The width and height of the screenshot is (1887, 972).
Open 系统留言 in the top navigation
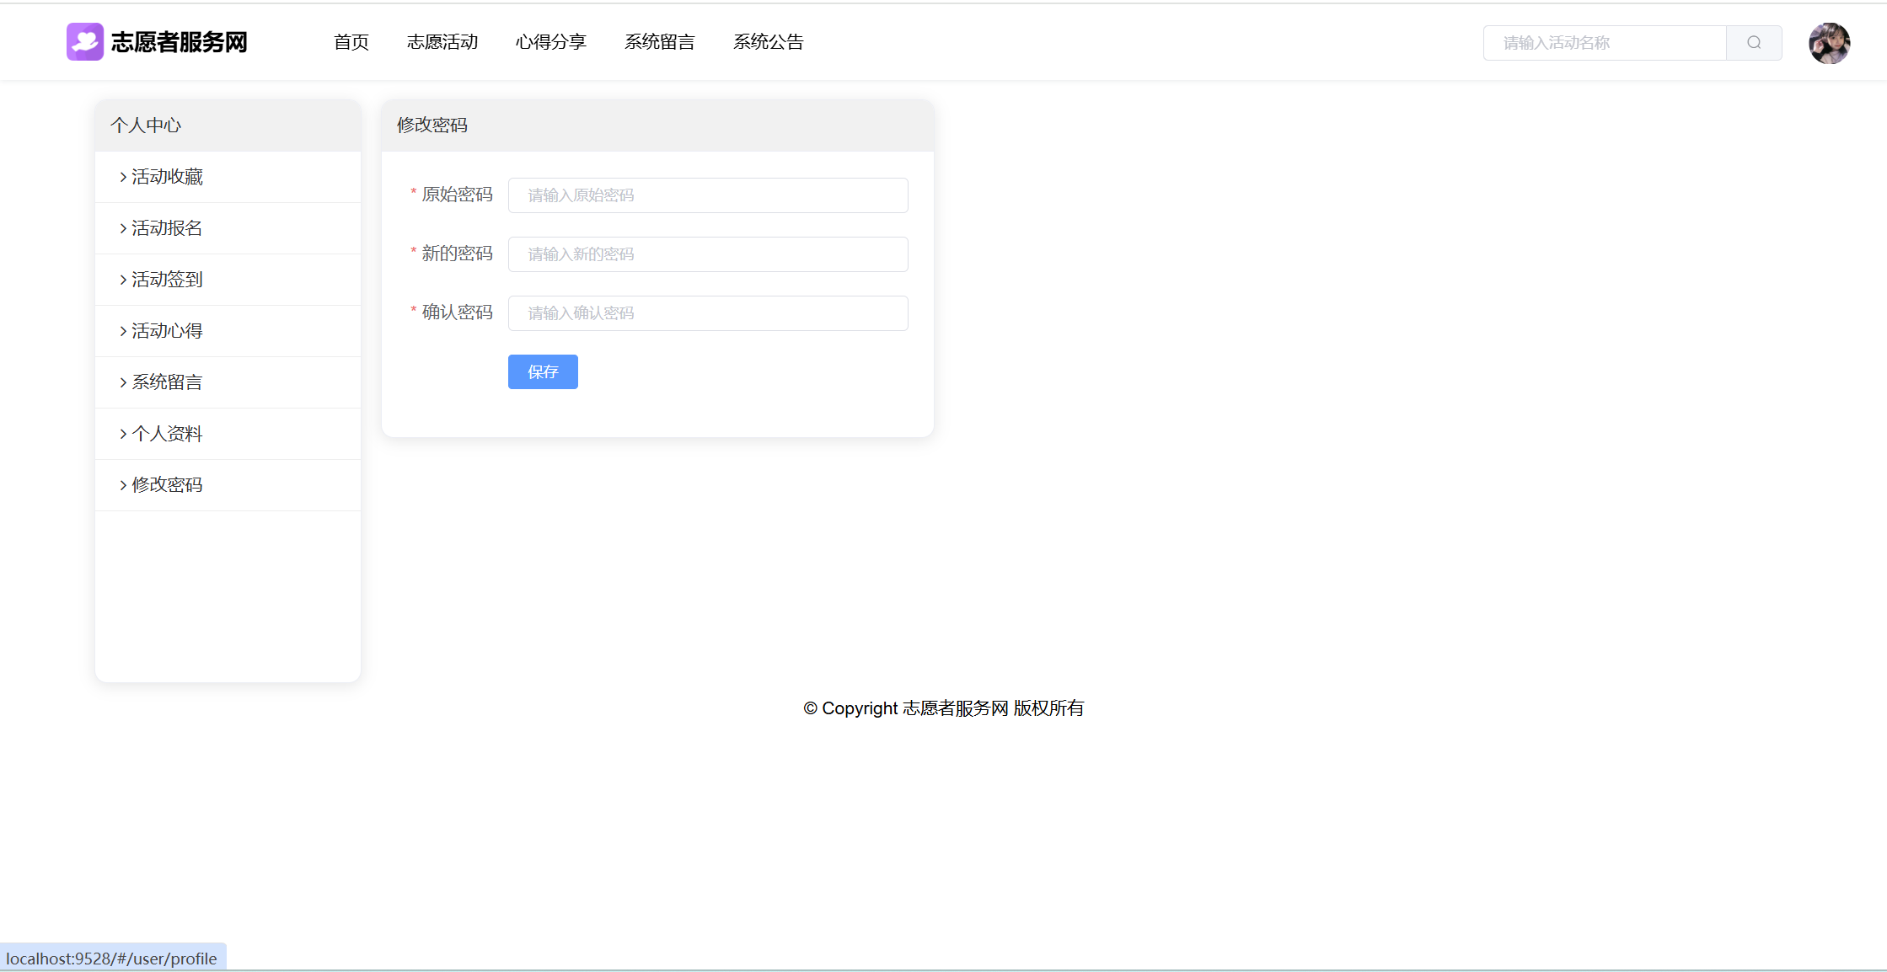pos(659,42)
